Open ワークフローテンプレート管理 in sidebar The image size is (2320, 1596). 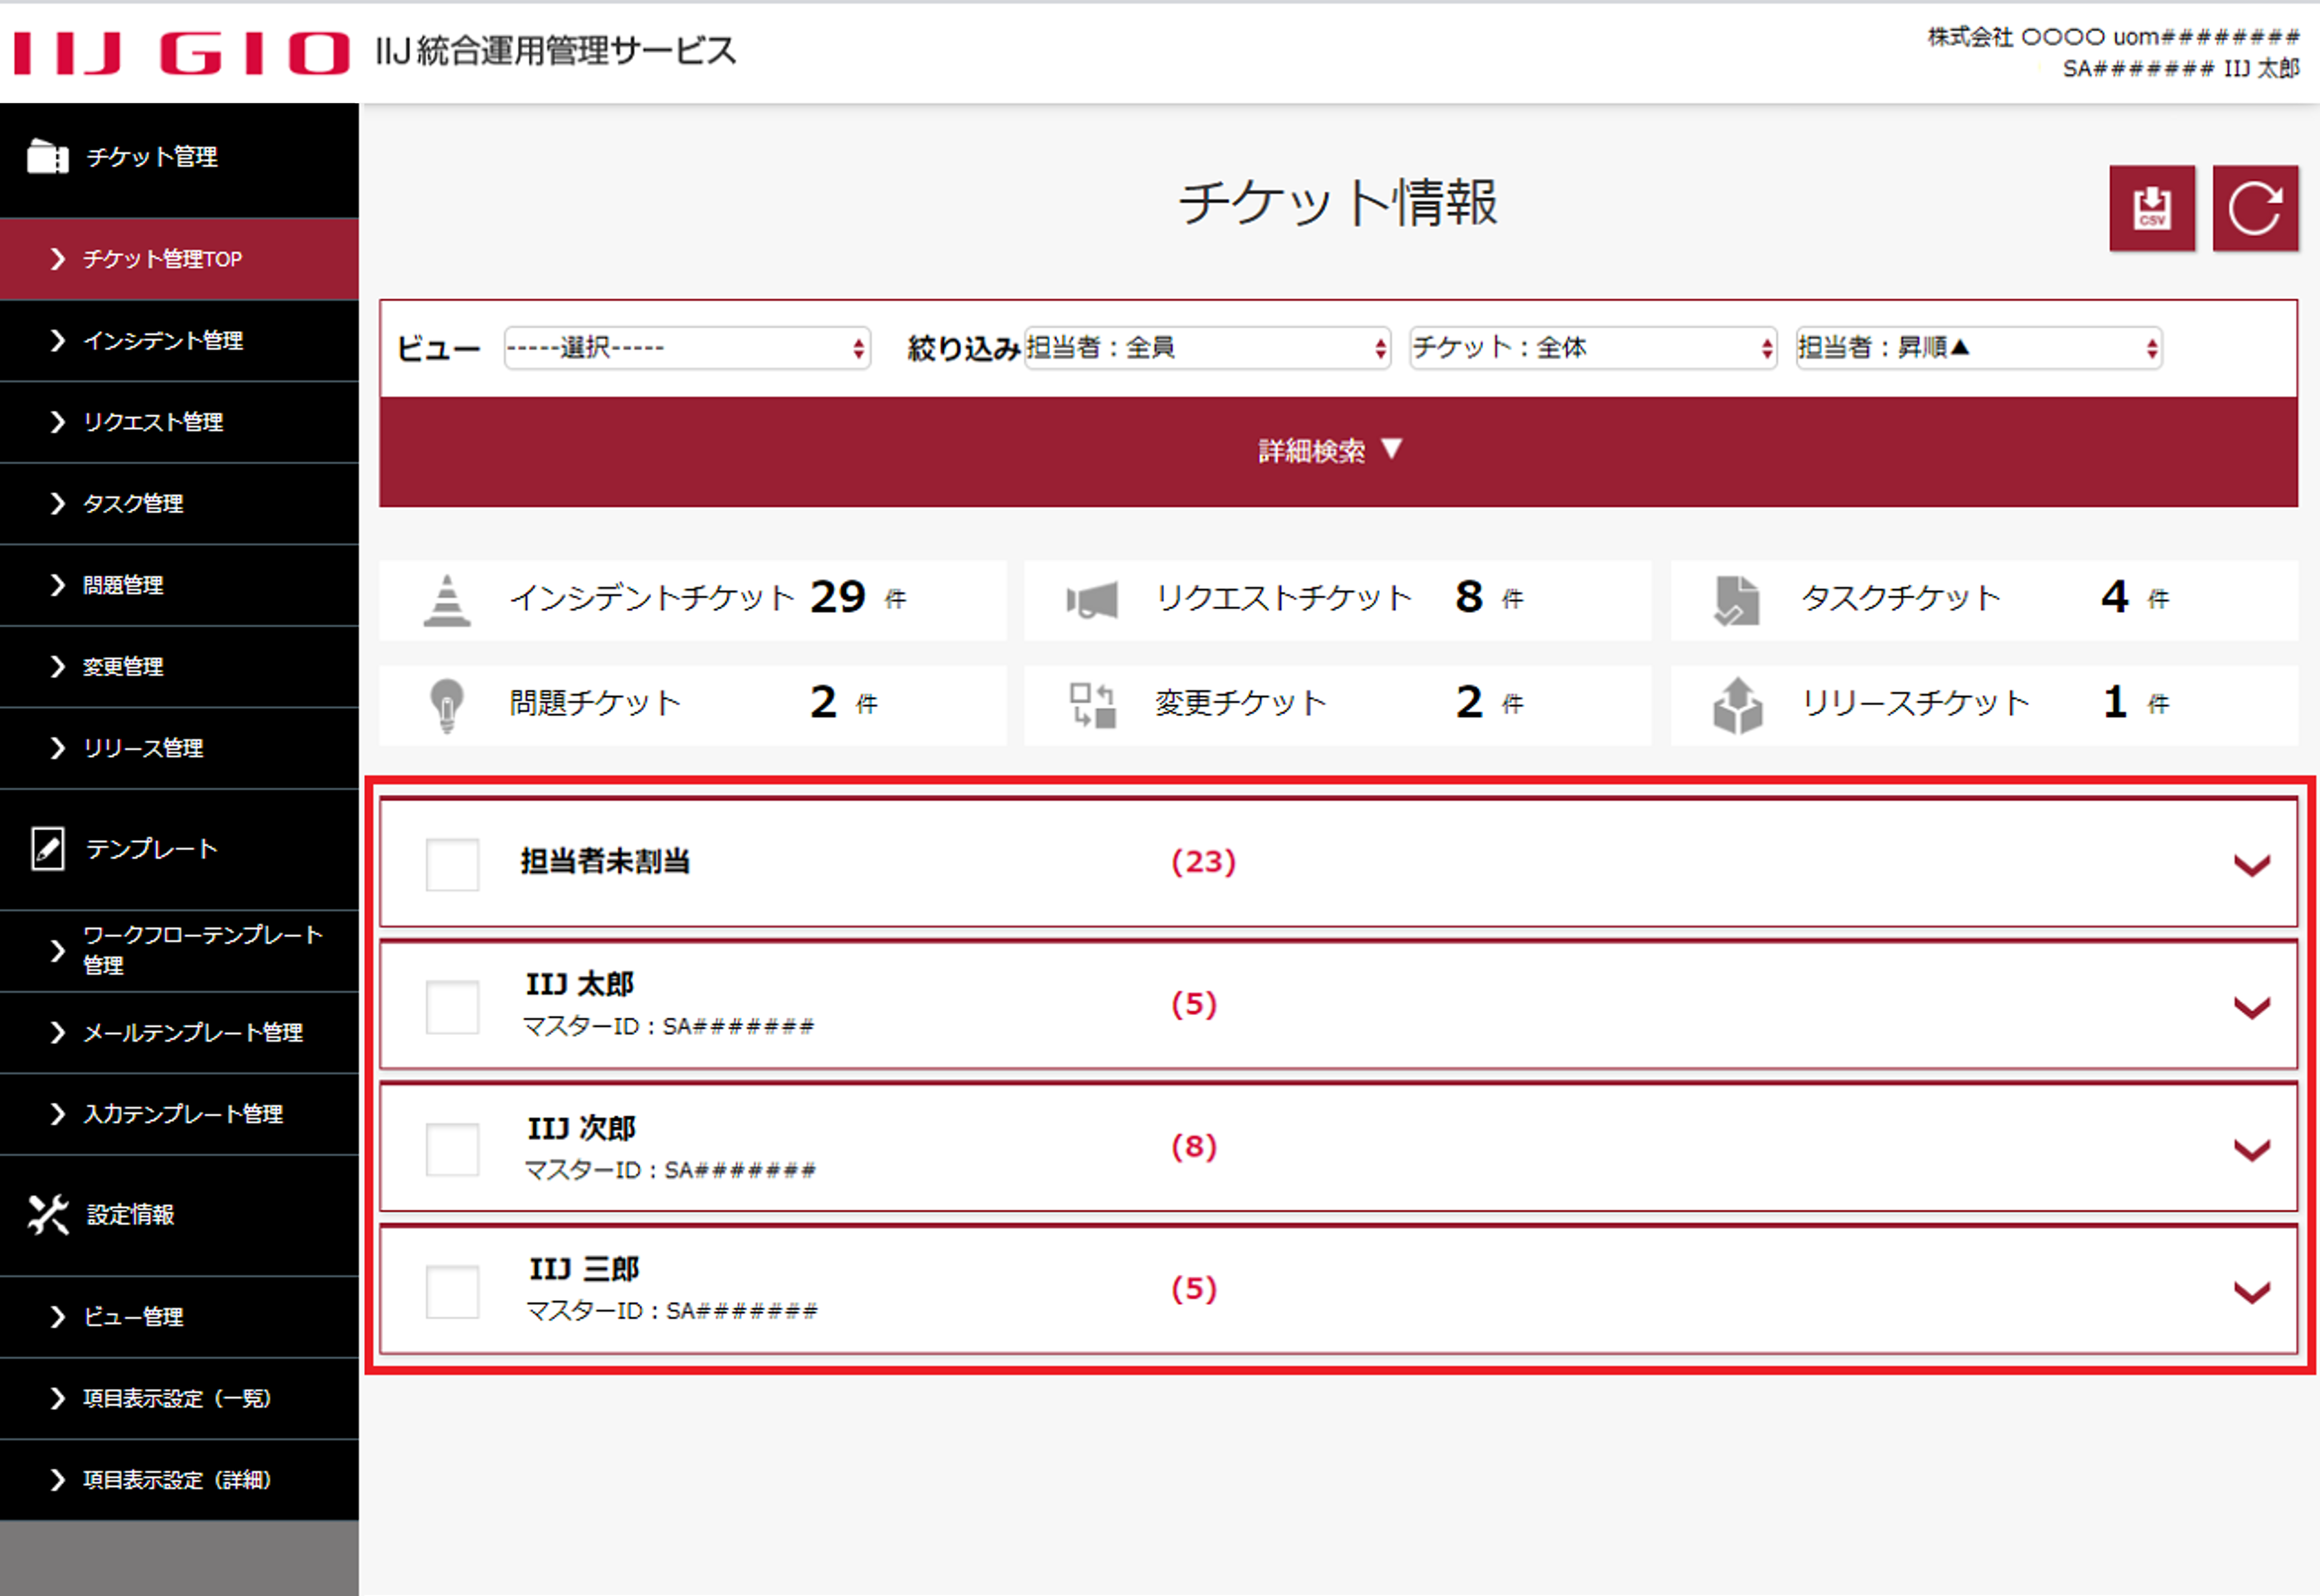click(179, 950)
